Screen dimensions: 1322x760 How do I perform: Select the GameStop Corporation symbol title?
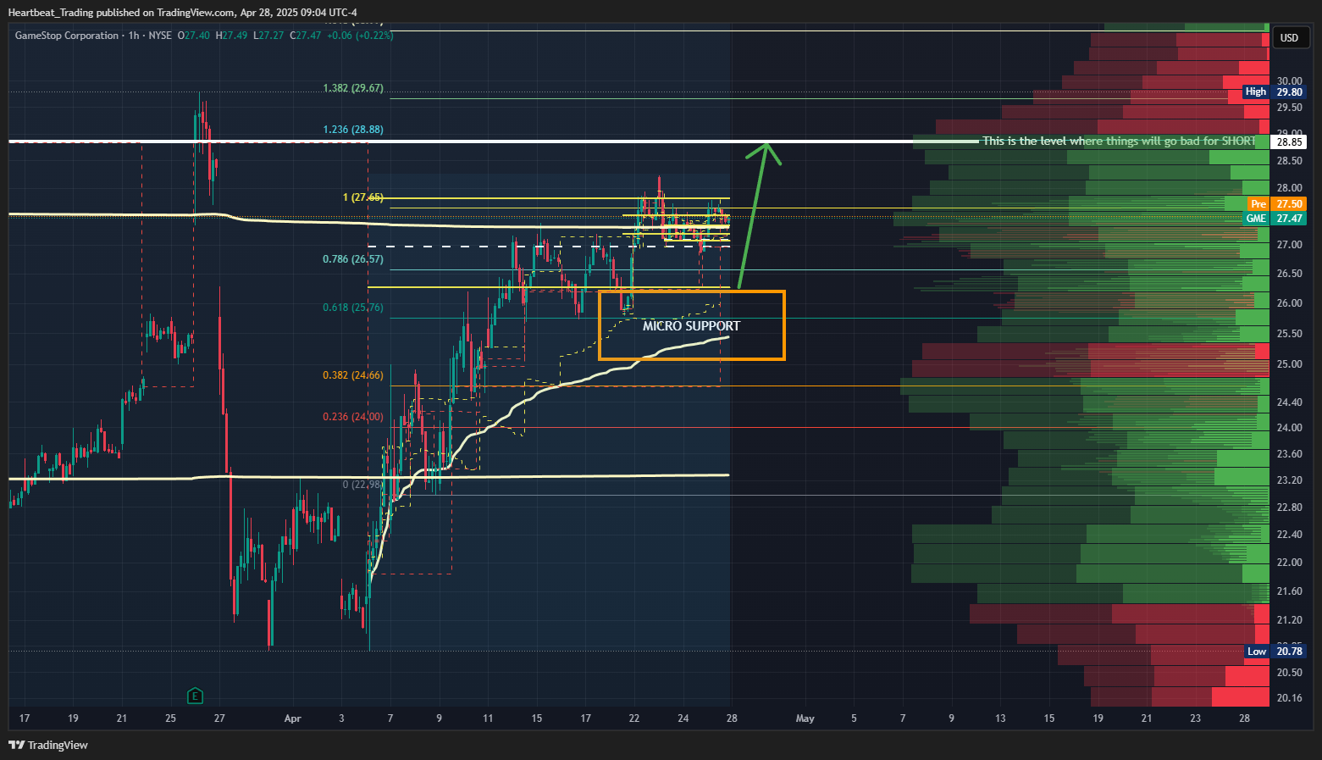[67, 36]
